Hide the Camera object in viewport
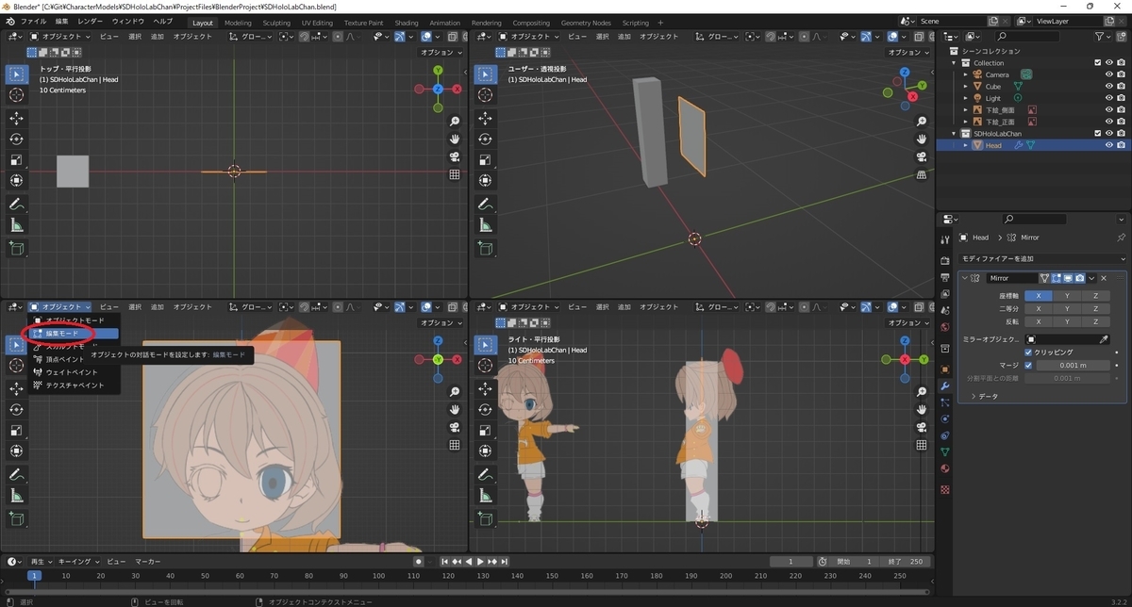Screen dimensions: 1132x607 click(1108, 74)
